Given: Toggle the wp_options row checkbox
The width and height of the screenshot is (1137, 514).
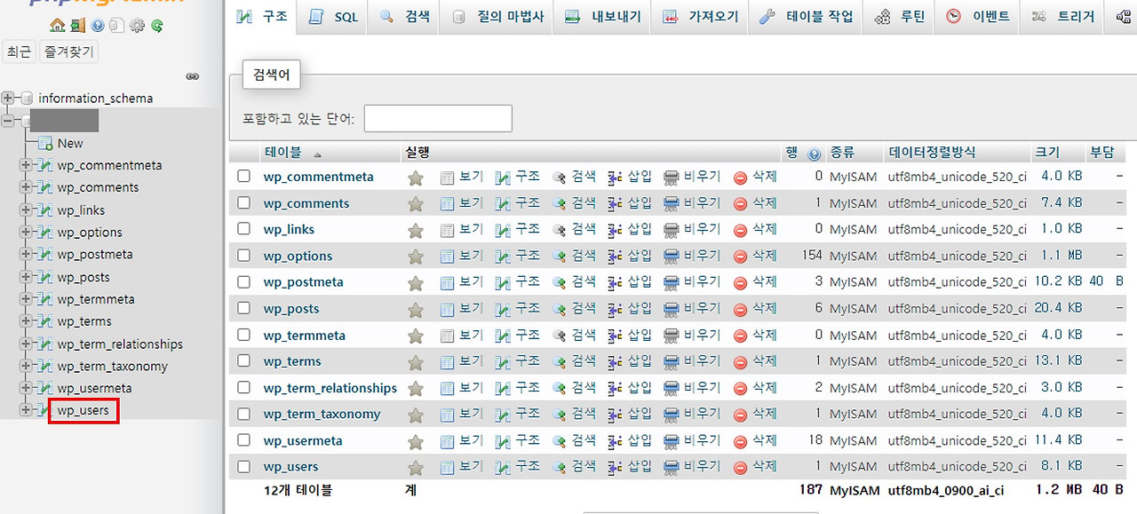Looking at the screenshot, I should (244, 256).
